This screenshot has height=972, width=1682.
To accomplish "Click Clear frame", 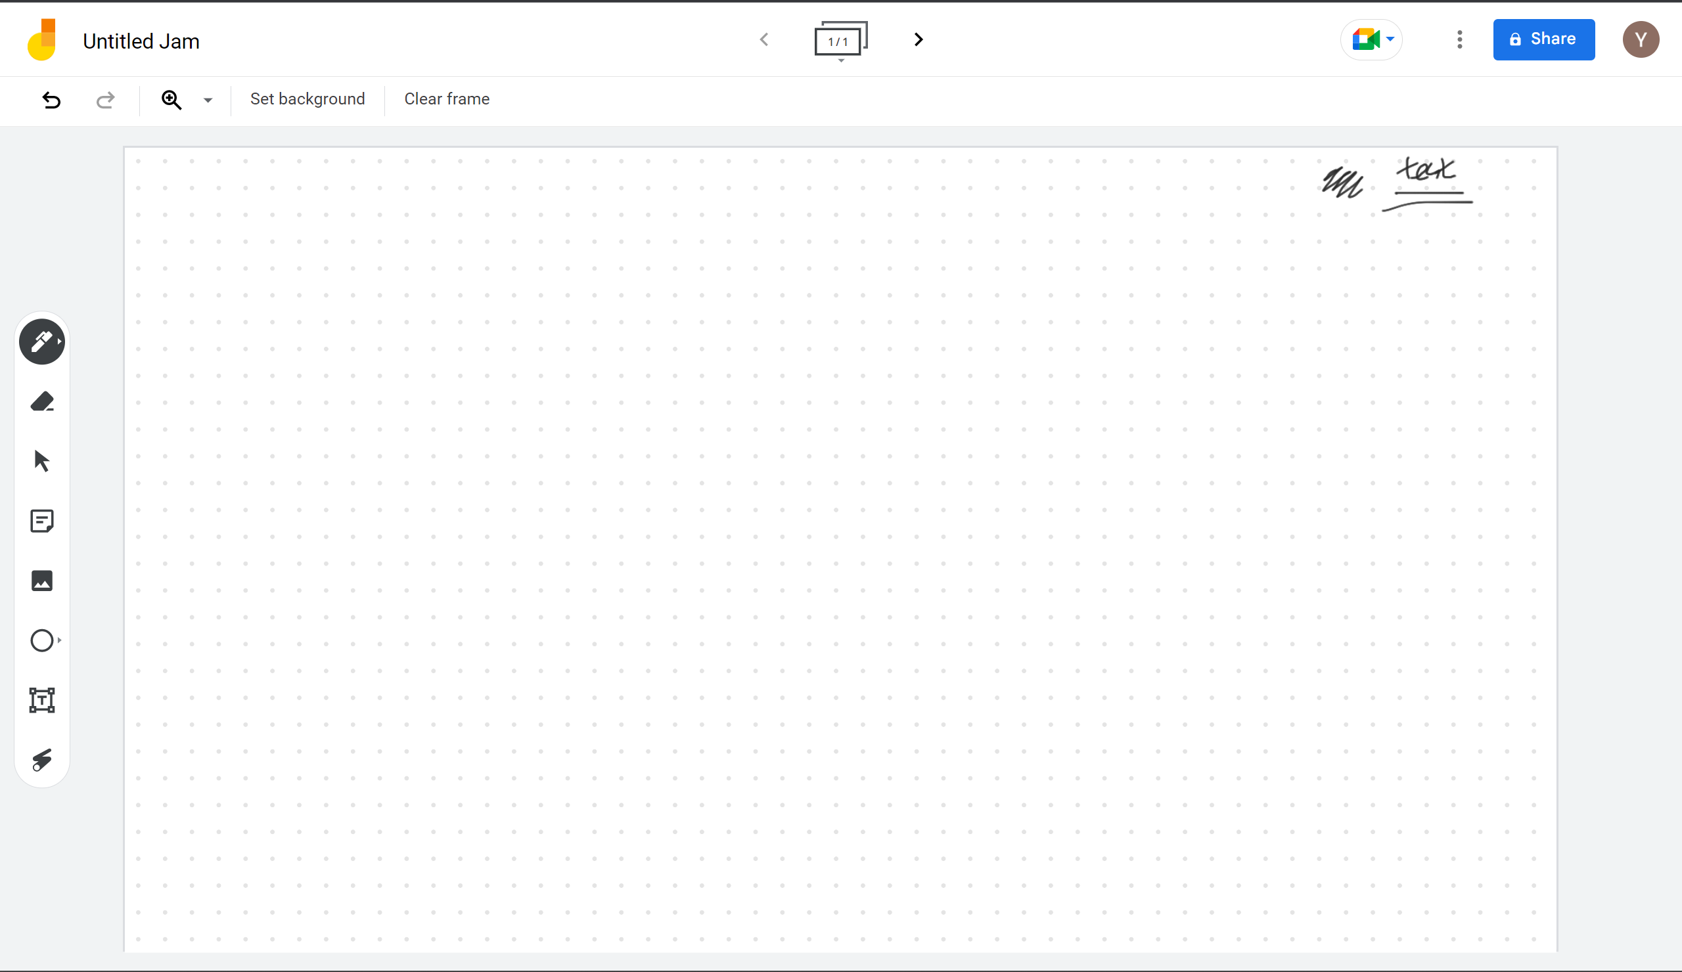I will click(447, 99).
